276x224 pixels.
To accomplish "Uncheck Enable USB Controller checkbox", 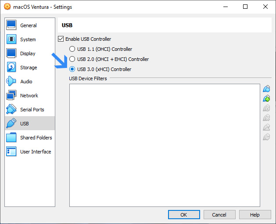I will (x=61, y=39).
